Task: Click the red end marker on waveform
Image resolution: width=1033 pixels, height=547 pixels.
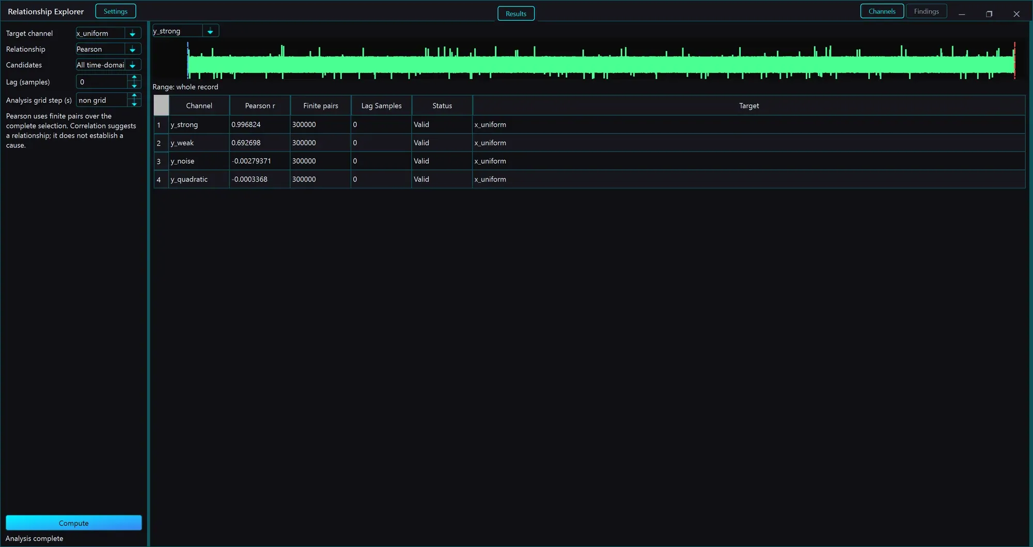Action: coord(1014,61)
